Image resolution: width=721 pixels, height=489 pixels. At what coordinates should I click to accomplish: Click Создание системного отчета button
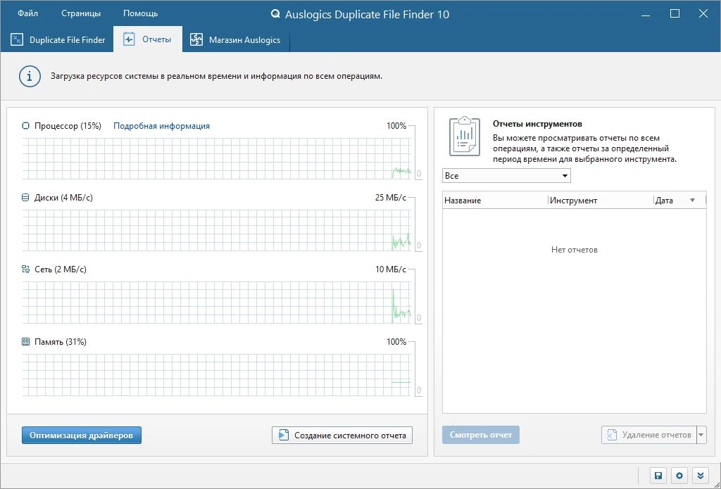click(x=342, y=436)
